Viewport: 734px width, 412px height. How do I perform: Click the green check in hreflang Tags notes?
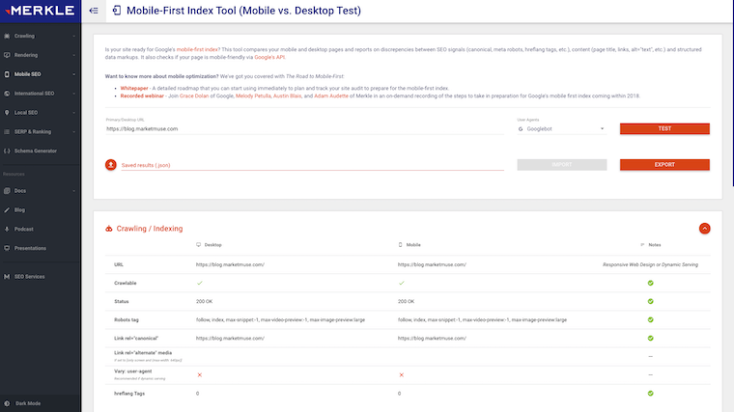650,394
